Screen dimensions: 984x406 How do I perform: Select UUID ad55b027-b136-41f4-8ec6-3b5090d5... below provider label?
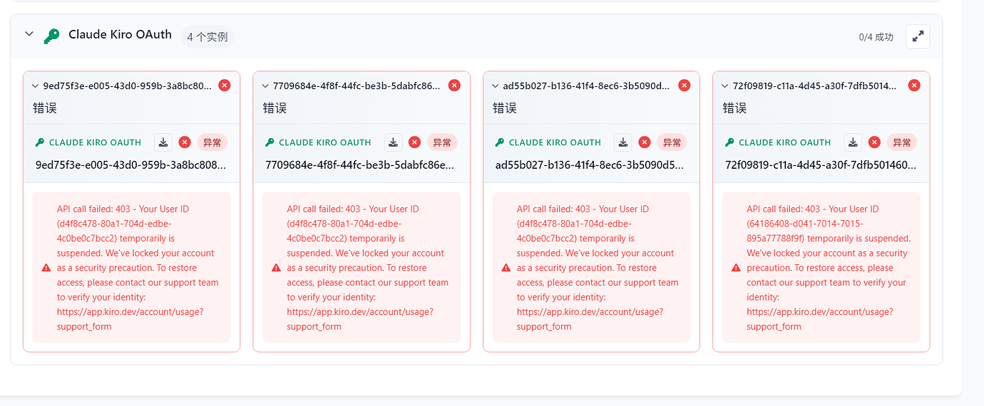tap(591, 165)
